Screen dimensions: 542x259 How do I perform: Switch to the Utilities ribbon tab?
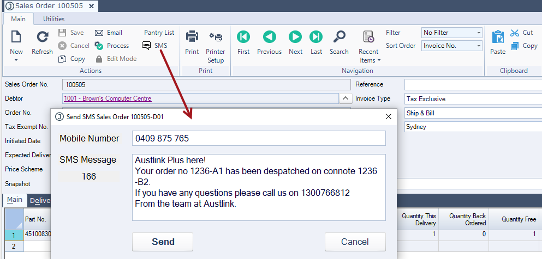53,19
